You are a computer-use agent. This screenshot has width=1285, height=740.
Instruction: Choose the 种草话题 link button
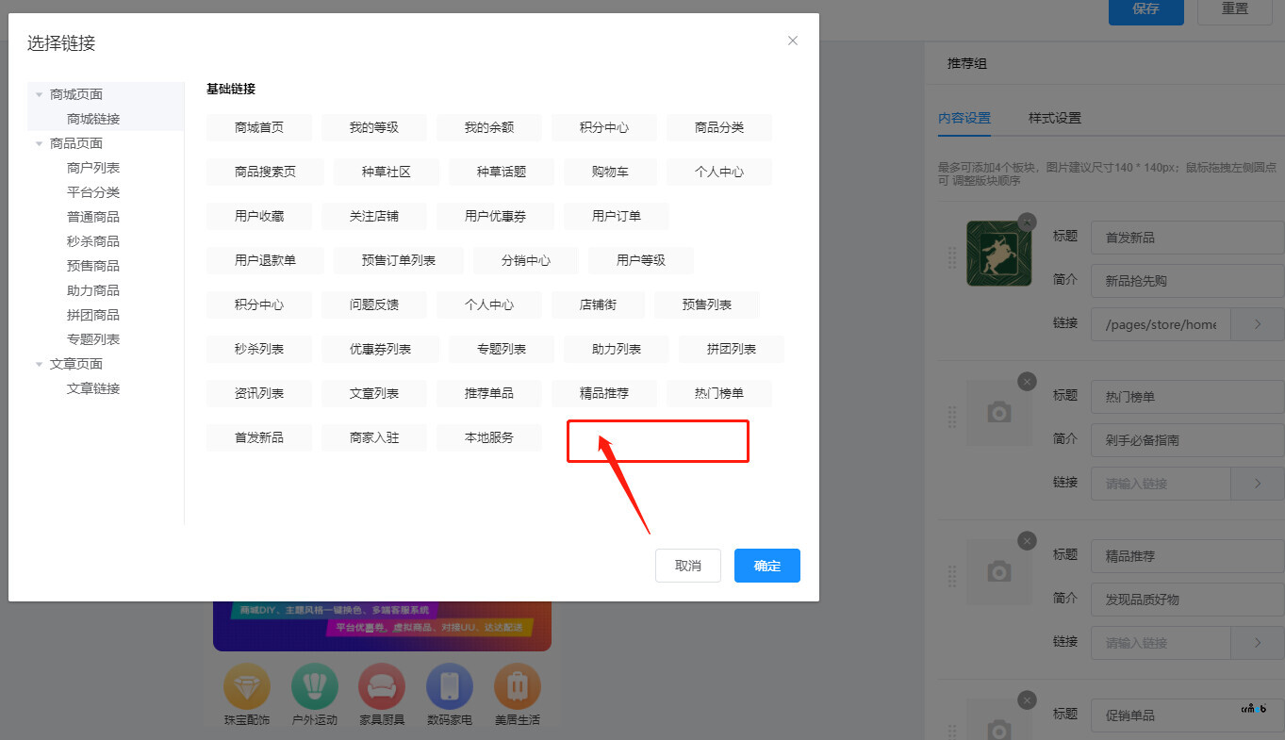point(502,172)
